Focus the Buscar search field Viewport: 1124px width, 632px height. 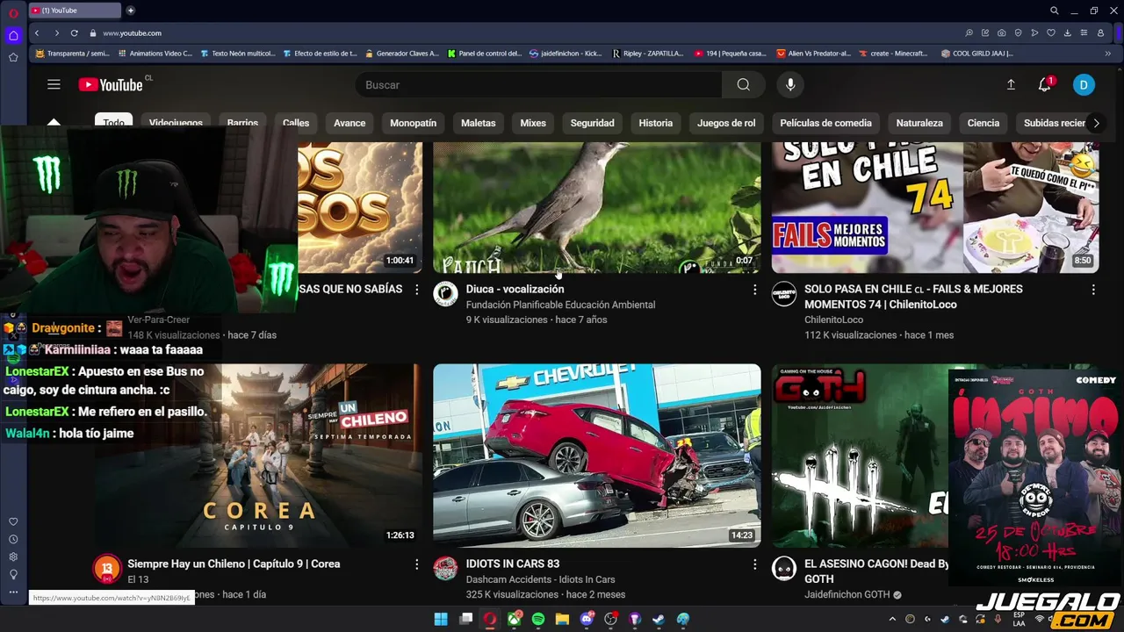(539, 84)
